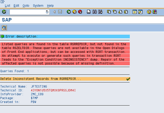This screenshot has width=164, height=113.
Task: Click the SAP menu icon above List
Action: 3,2
